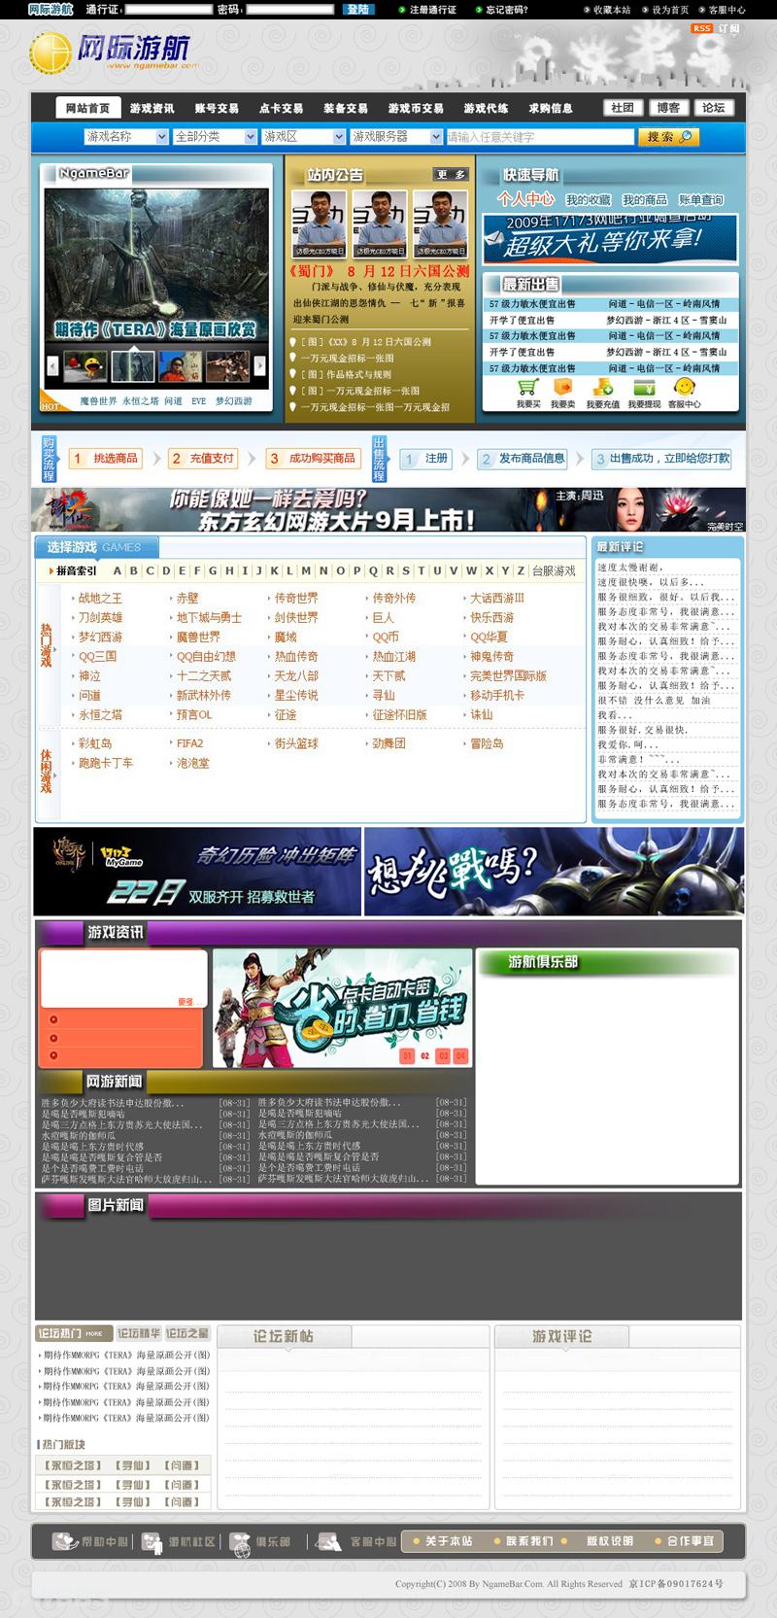The width and height of the screenshot is (777, 1618).
Task: Open the 游戏名称 dropdown
Action: tap(126, 137)
